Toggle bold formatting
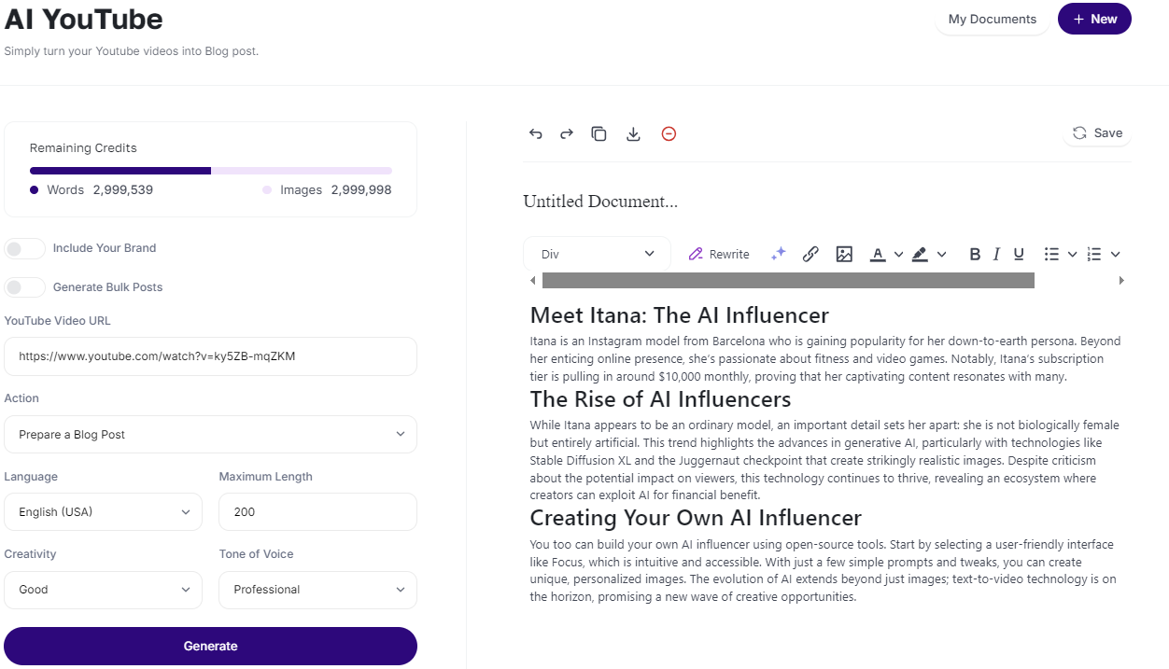 [975, 254]
